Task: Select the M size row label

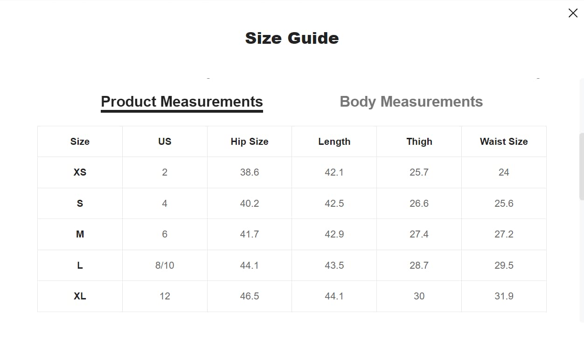Action: [80, 234]
